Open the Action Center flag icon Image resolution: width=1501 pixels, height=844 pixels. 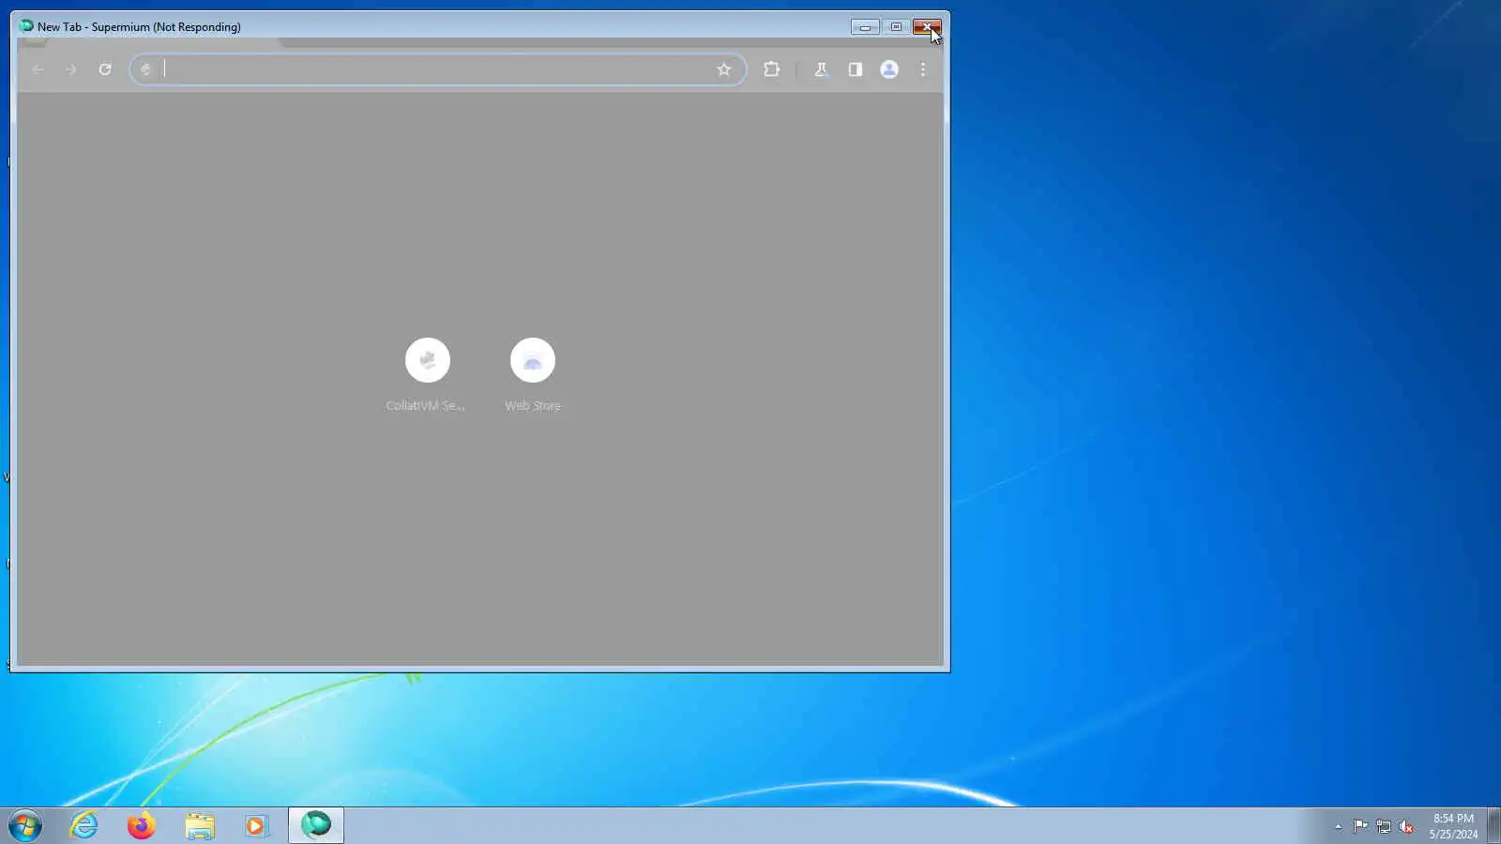[1360, 826]
